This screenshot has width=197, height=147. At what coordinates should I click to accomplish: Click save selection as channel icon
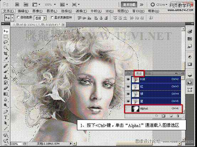[164, 116]
